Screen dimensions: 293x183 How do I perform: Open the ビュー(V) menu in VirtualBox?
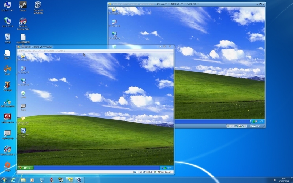pos(37,51)
